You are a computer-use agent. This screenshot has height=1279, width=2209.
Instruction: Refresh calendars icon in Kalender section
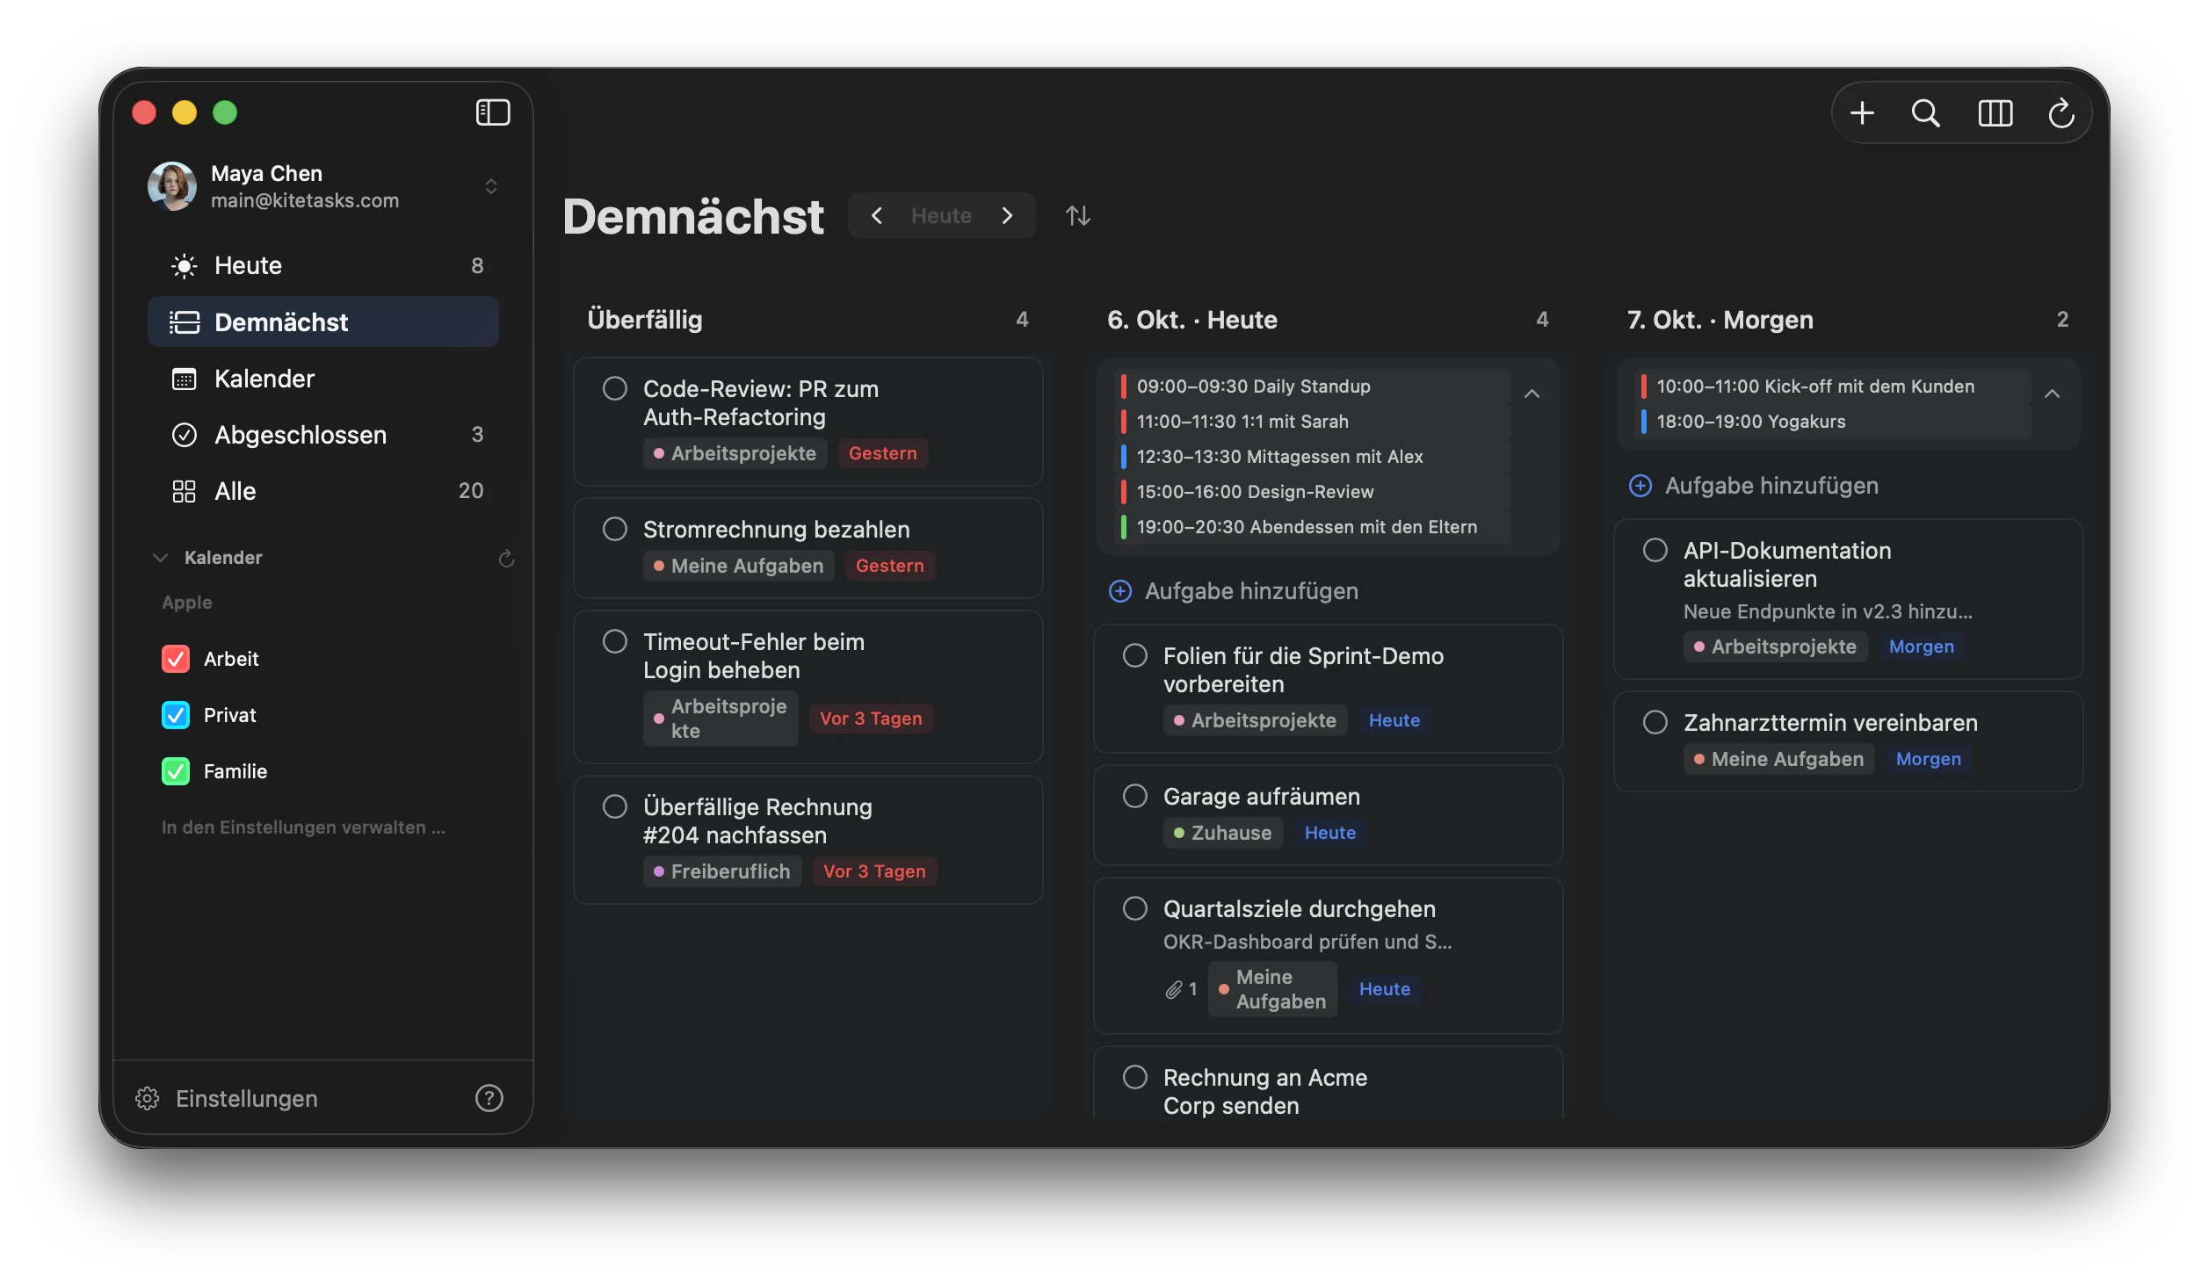506,558
